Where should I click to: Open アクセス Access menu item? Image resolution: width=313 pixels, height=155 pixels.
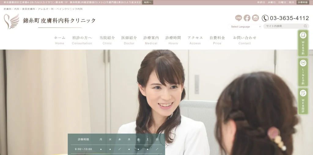coord(195,40)
